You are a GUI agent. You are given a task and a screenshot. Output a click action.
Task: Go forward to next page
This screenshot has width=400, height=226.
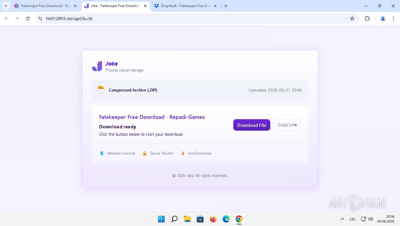point(17,19)
